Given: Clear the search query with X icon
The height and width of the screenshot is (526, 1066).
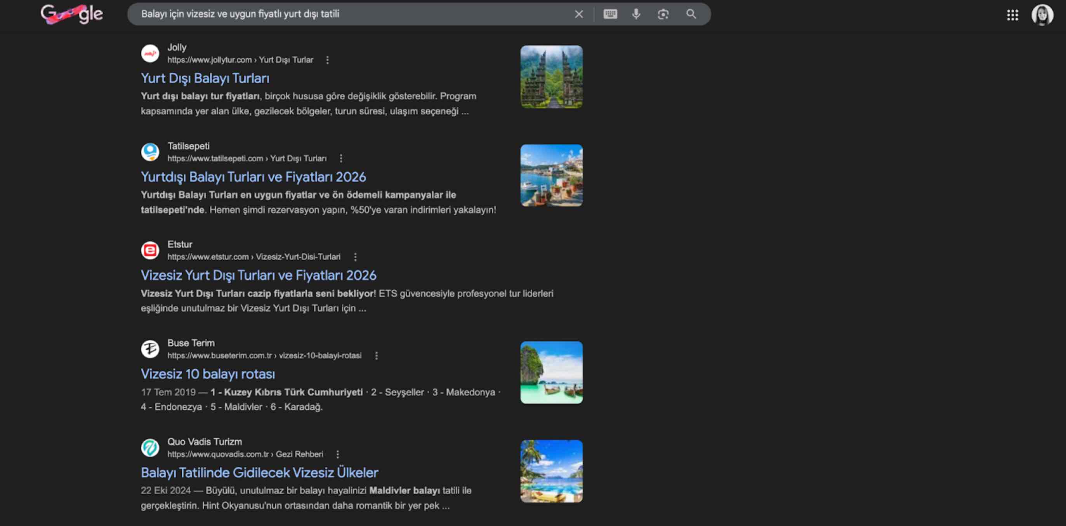Looking at the screenshot, I should 578,14.
